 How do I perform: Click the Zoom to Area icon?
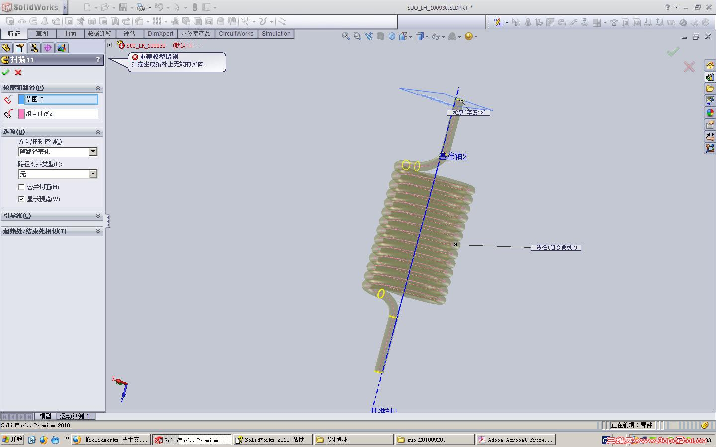(358, 36)
